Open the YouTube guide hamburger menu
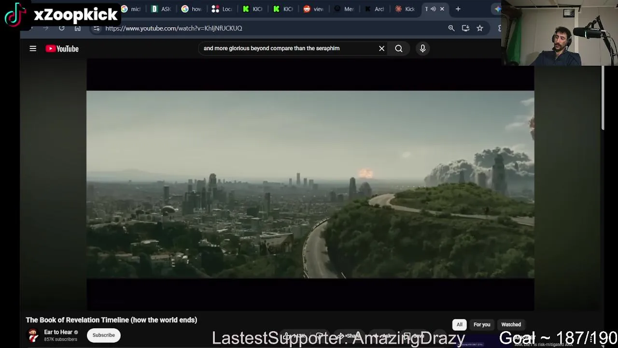Viewport: 618px width, 348px height. click(x=33, y=48)
